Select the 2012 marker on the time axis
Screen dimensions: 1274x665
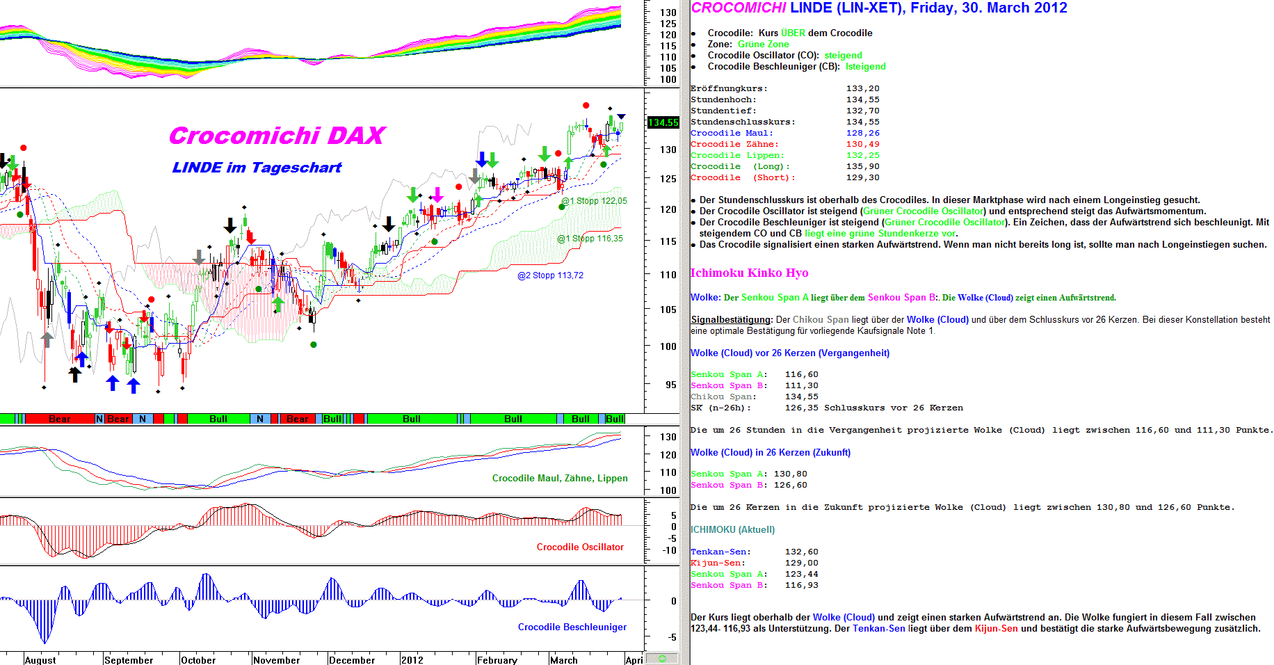pos(412,659)
